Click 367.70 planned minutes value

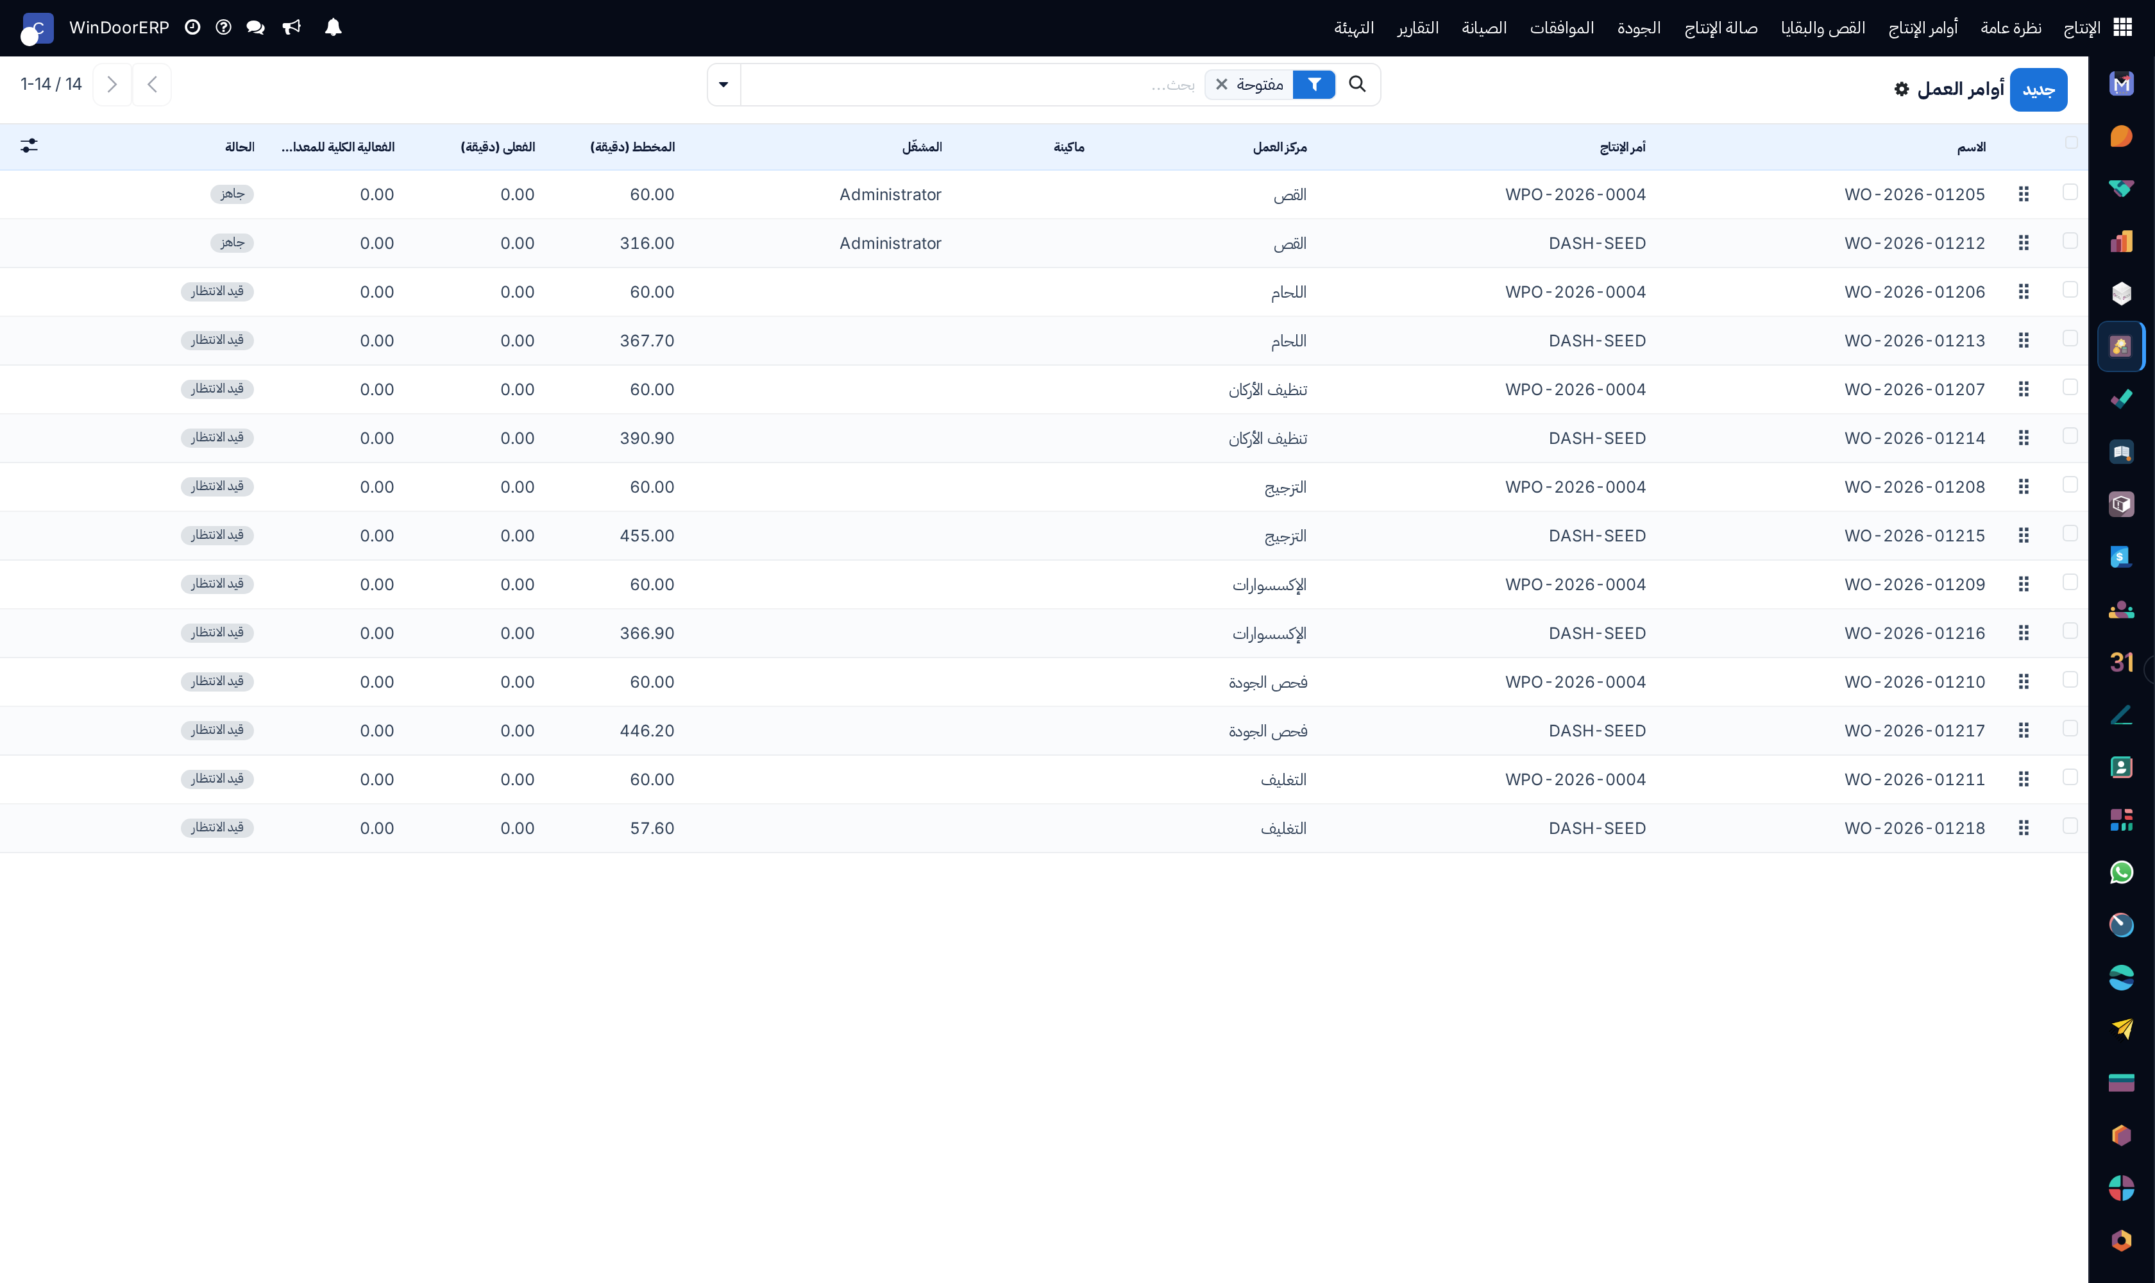pyautogui.click(x=646, y=341)
